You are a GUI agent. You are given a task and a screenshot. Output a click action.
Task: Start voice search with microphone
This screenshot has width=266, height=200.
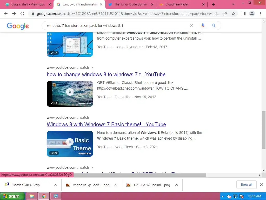[203, 26]
